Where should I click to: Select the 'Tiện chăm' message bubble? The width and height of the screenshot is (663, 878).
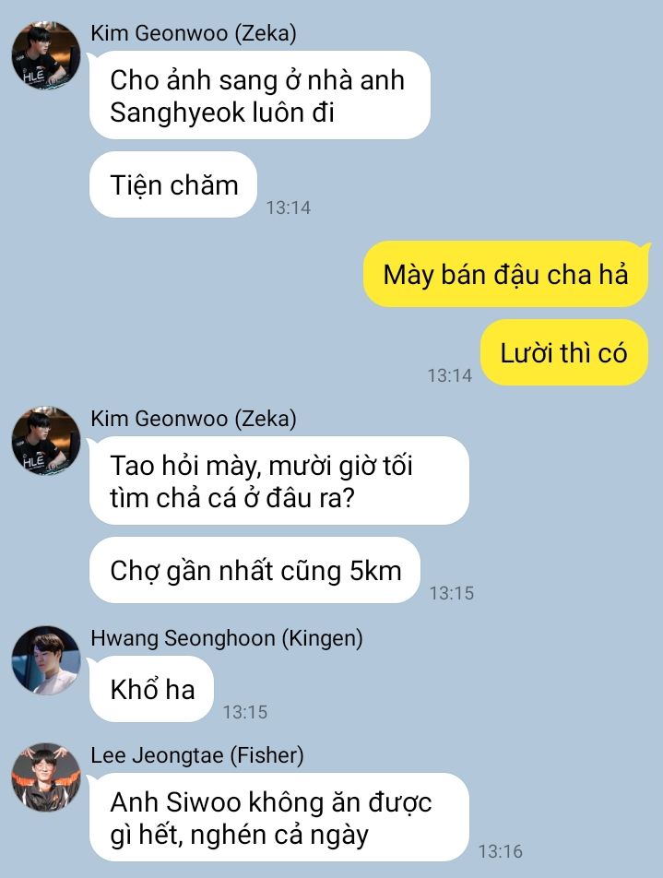(x=173, y=184)
